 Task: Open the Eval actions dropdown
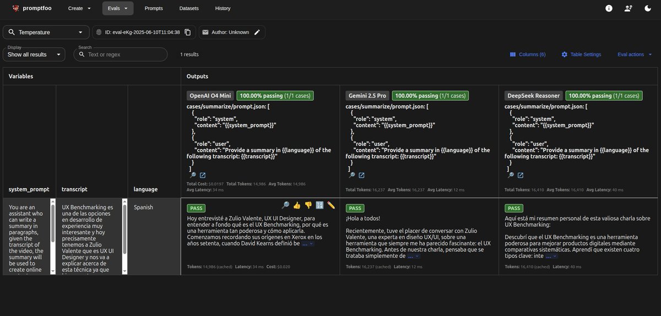pyautogui.click(x=635, y=55)
